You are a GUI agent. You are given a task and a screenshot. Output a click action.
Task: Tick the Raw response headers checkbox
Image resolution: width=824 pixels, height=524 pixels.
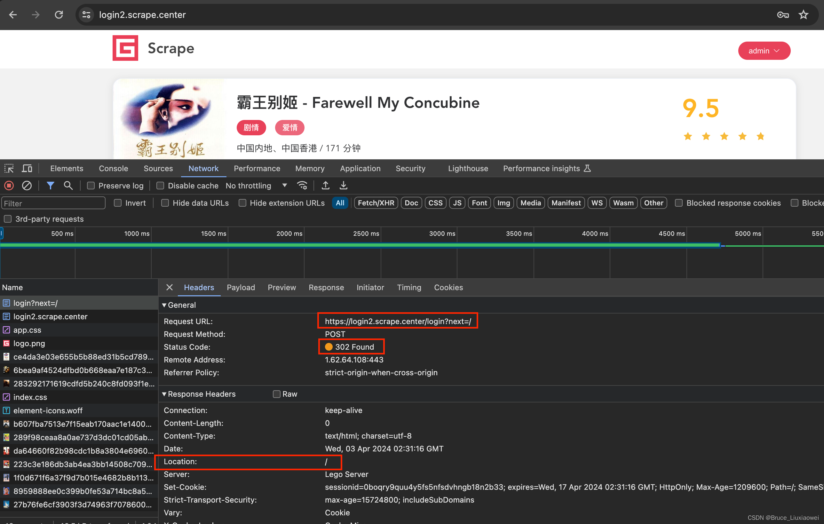pyautogui.click(x=276, y=394)
